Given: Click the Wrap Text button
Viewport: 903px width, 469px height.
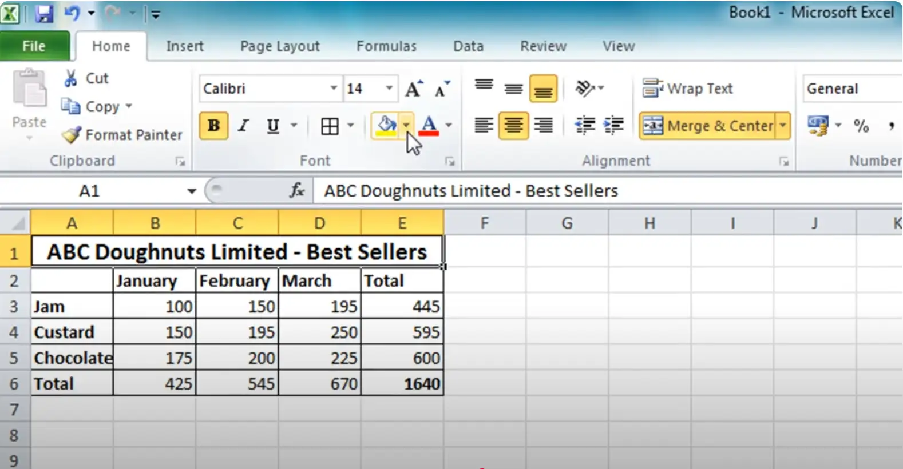Looking at the screenshot, I should pos(687,89).
